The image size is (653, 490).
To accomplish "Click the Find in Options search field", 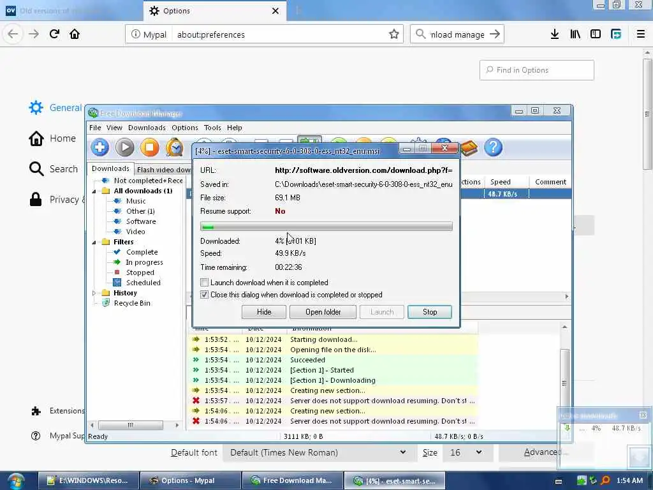I will 536,70.
